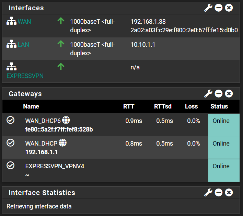This screenshot has height=216, width=243.
Task: Click the WAN_DHCP check circle icon
Action: click(x=11, y=143)
